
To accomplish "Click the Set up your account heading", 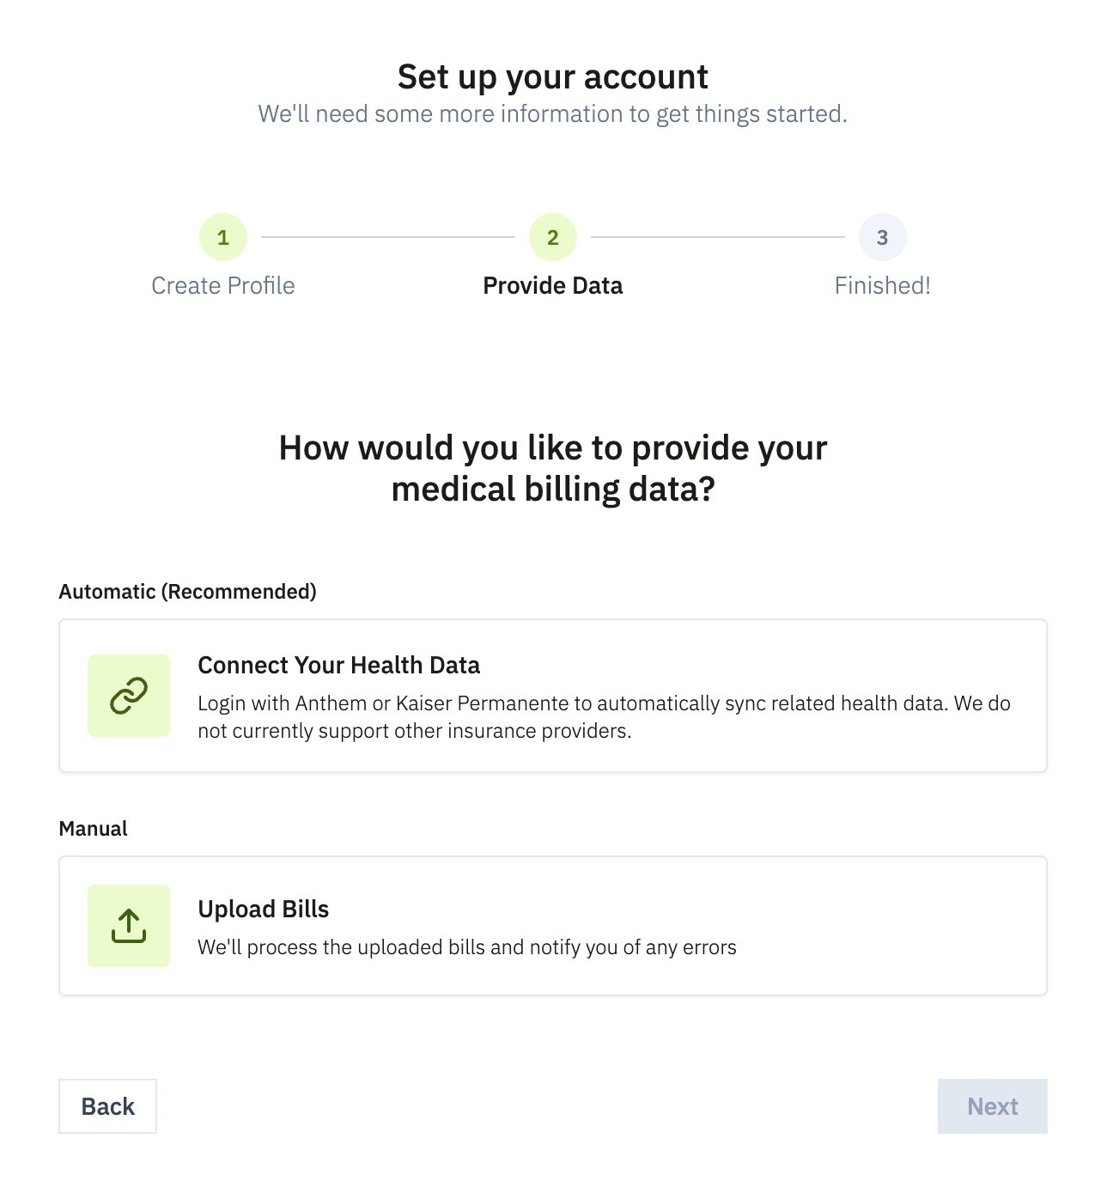I will click(553, 77).
